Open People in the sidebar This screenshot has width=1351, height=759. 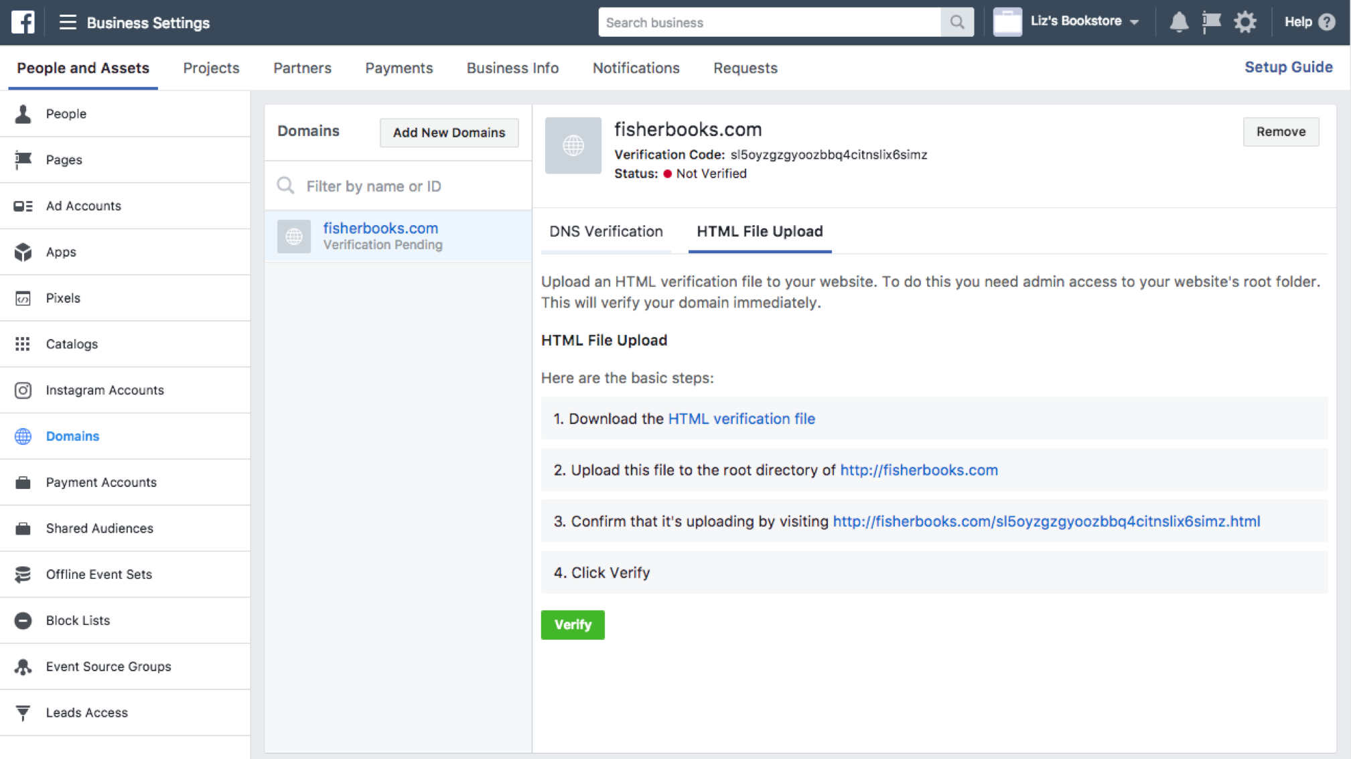[x=125, y=114]
